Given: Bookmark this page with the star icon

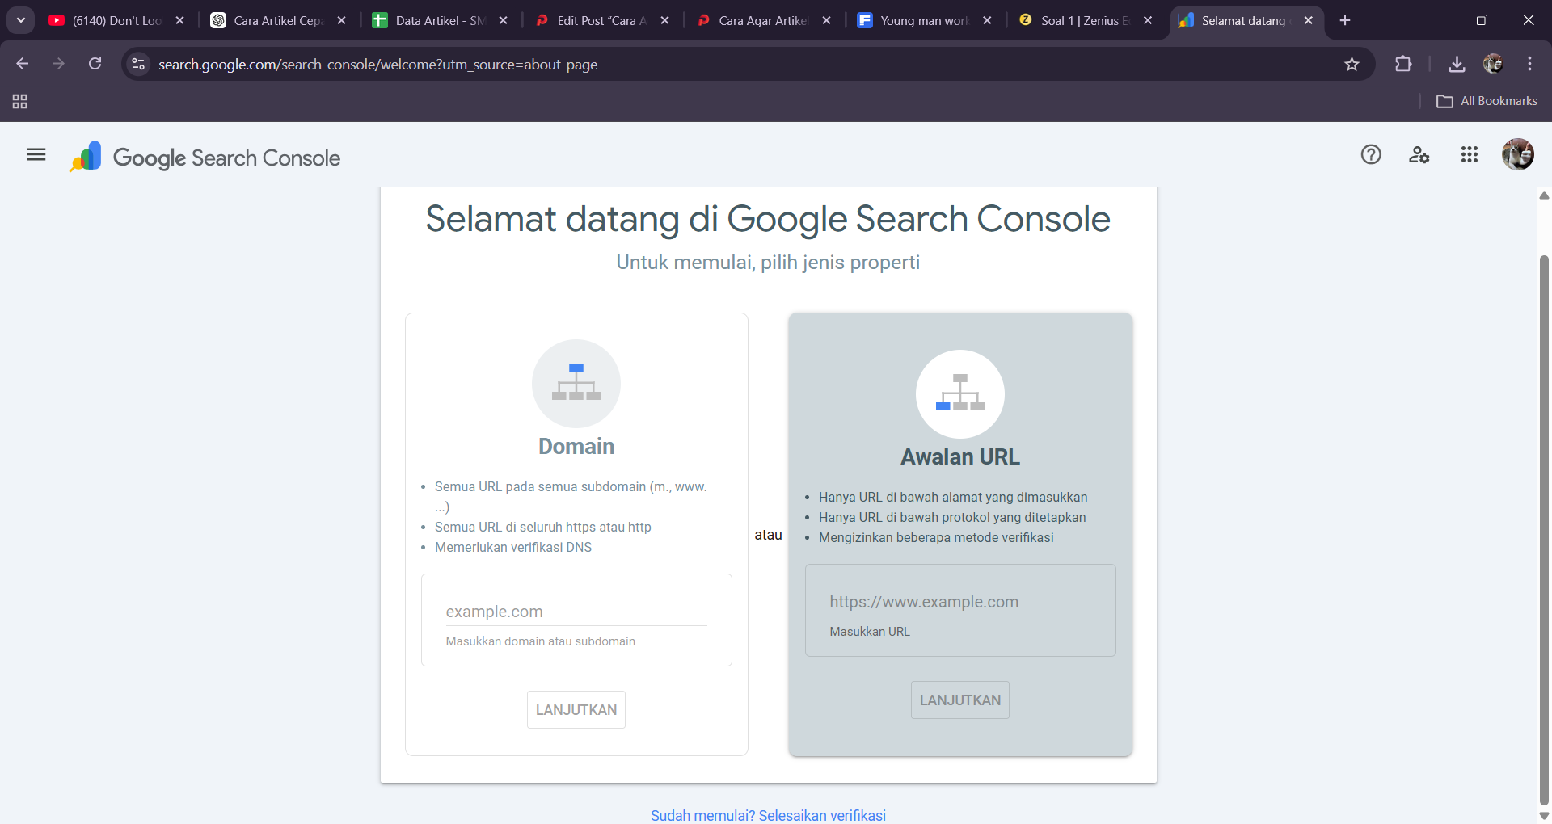Looking at the screenshot, I should tap(1352, 64).
